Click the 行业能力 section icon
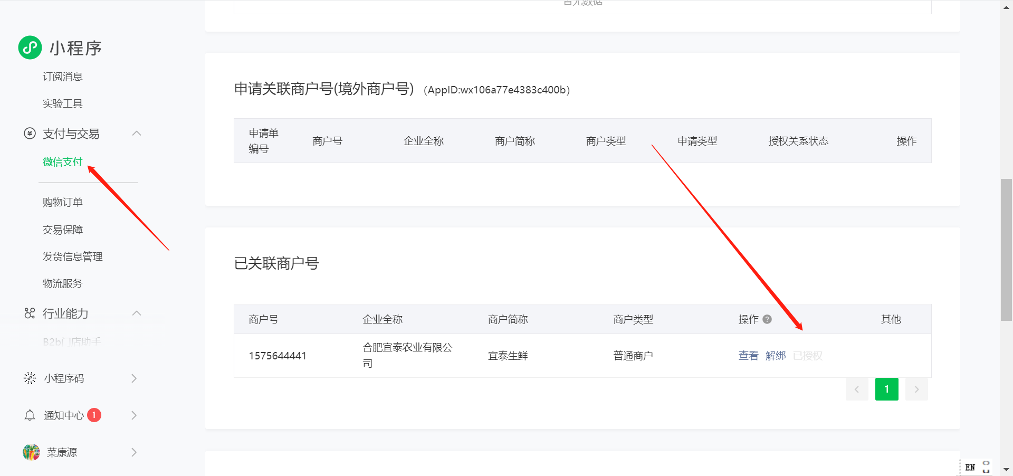 pos(30,313)
